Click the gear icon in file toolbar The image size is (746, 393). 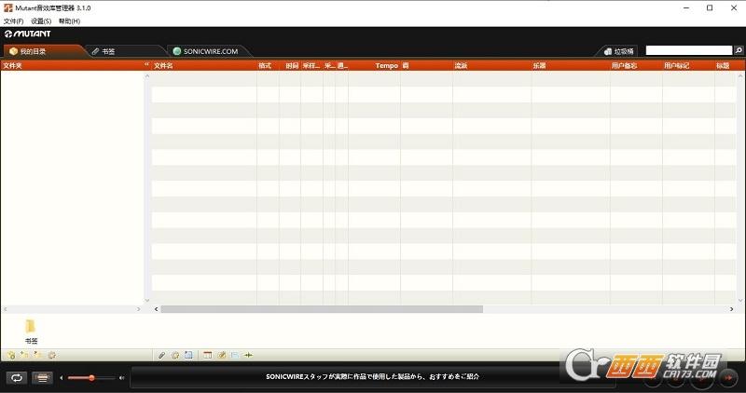(174, 355)
